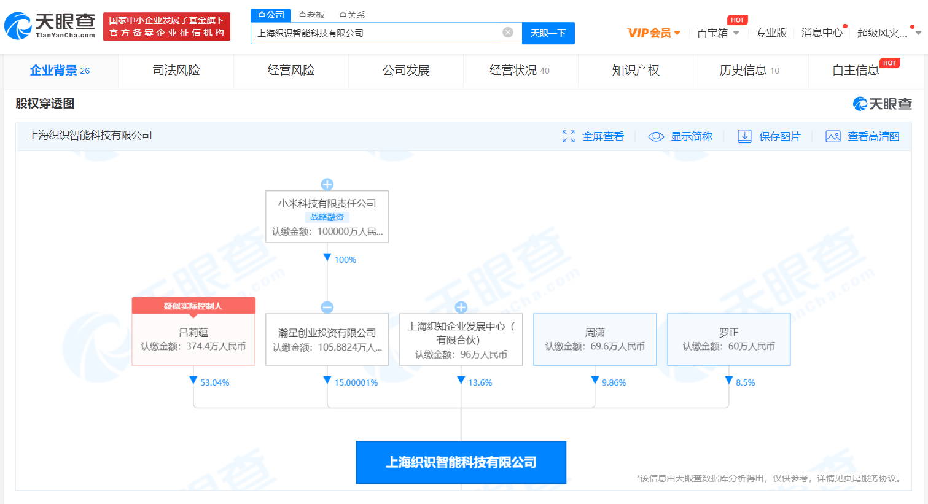
Task: Click the 罗正 shareholder node
Action: click(729, 339)
